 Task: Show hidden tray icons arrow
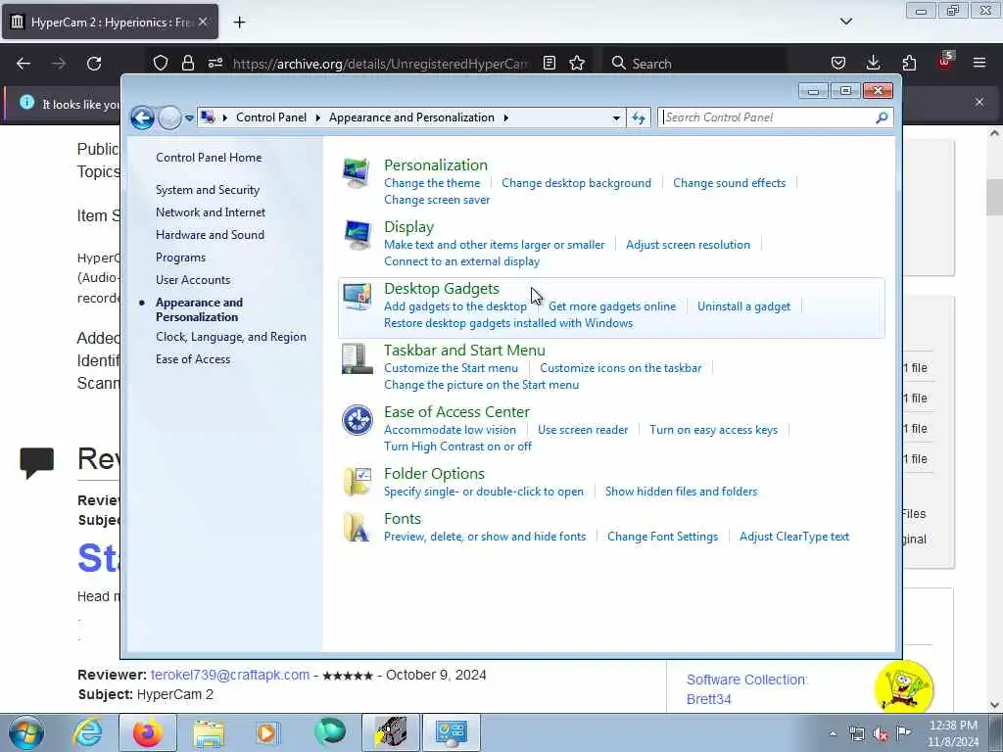(x=833, y=734)
